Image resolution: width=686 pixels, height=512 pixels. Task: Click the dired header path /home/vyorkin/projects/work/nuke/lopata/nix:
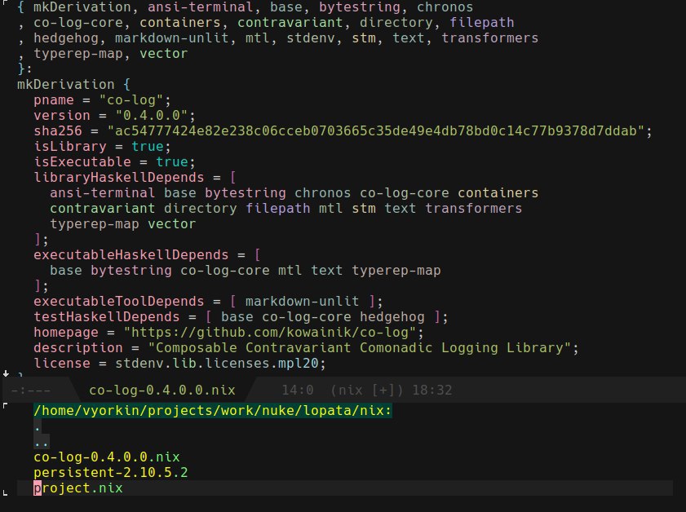213,411
